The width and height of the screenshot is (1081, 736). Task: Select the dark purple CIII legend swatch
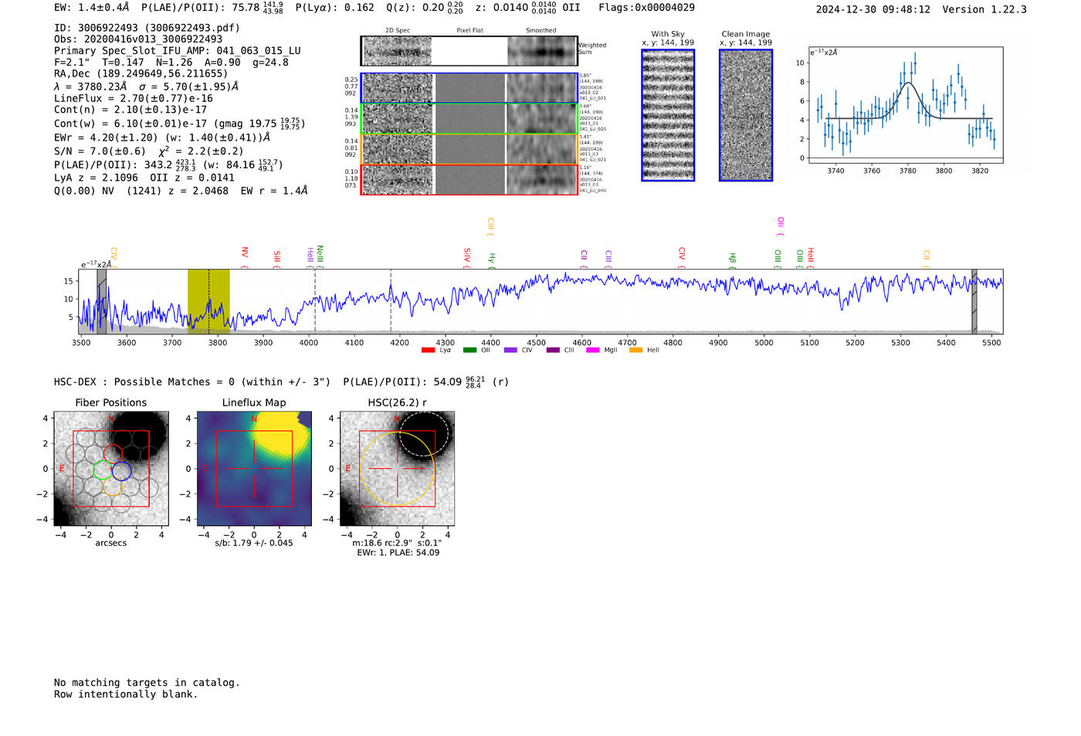553,351
